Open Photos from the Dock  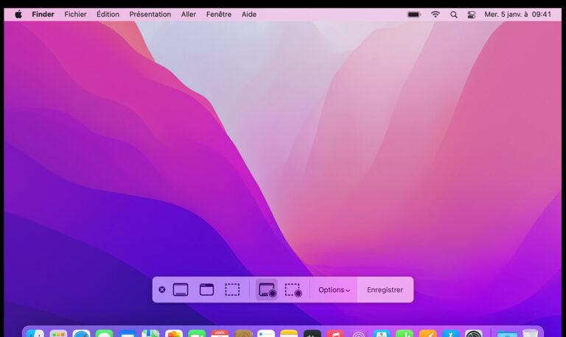[174, 333]
